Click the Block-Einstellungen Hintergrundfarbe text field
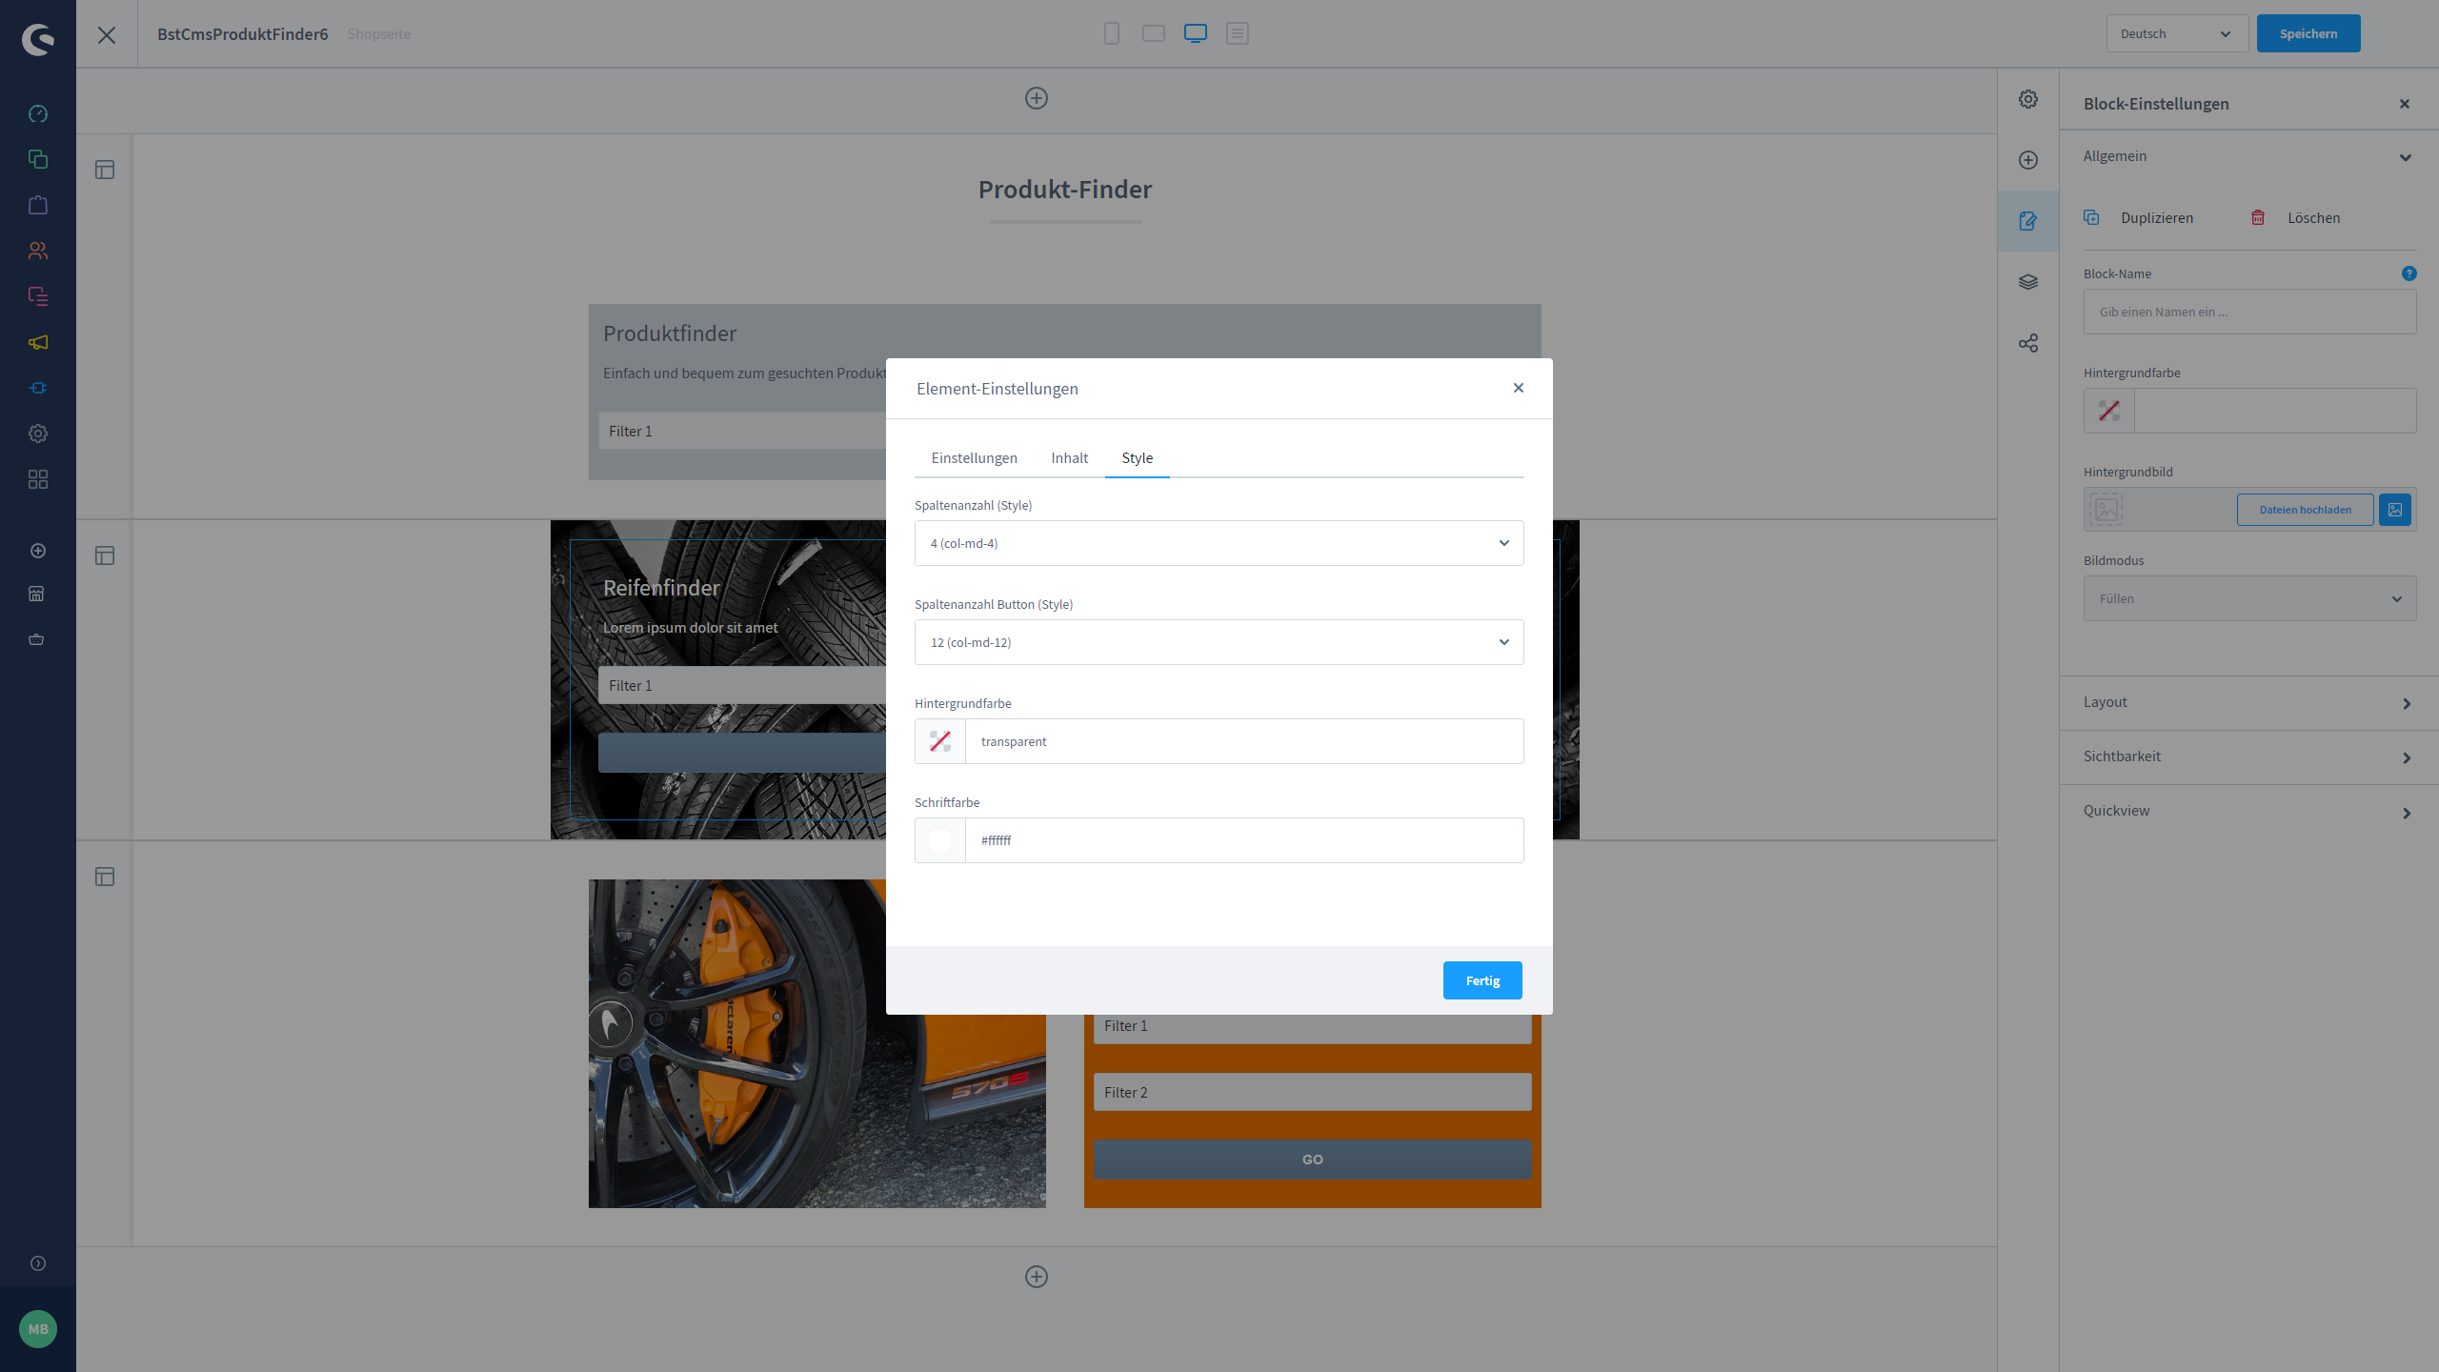This screenshot has height=1372, width=2439. [2275, 411]
